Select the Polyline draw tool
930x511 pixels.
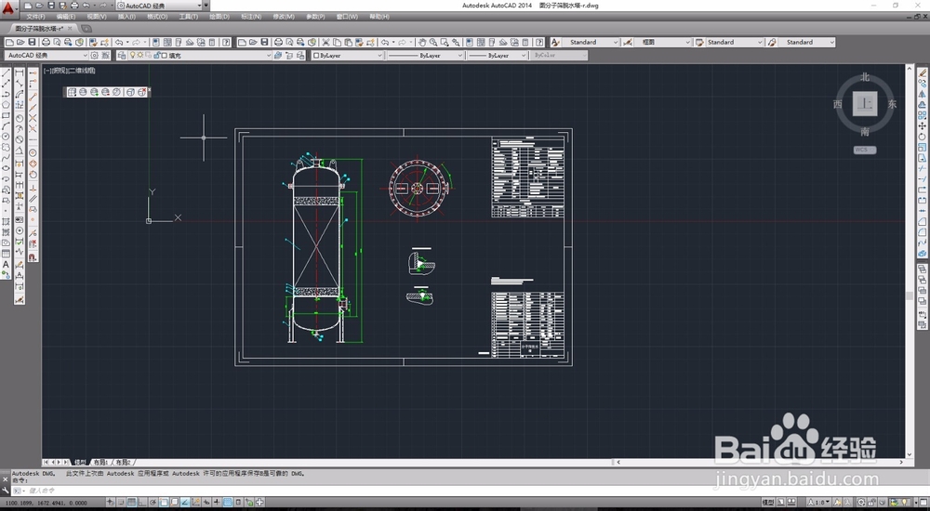[x=6, y=94]
